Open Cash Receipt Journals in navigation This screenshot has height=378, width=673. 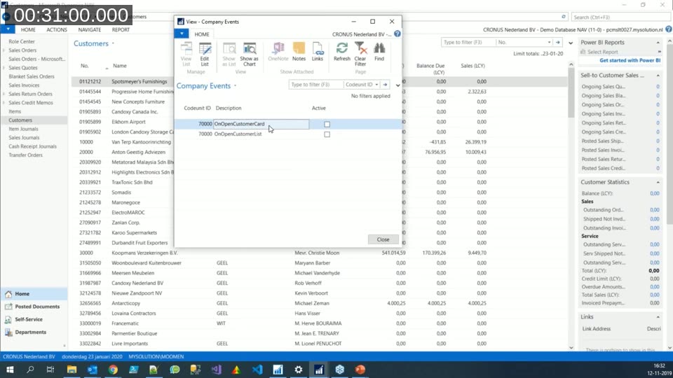tap(33, 146)
